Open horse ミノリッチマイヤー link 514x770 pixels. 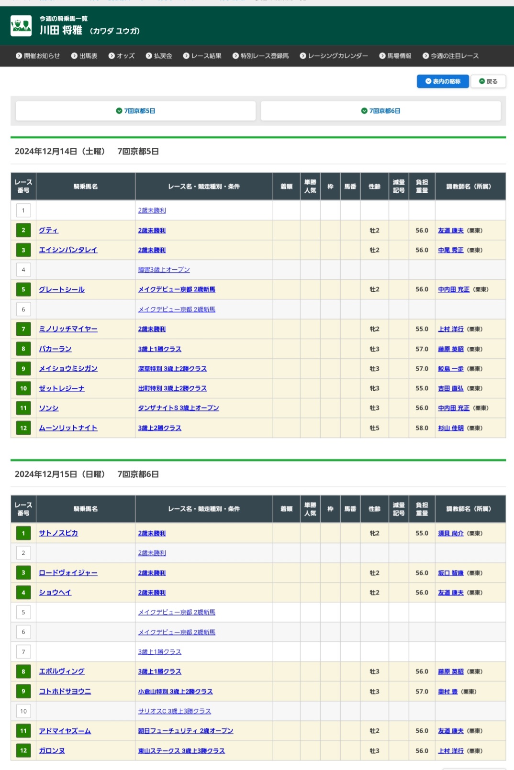(x=68, y=329)
